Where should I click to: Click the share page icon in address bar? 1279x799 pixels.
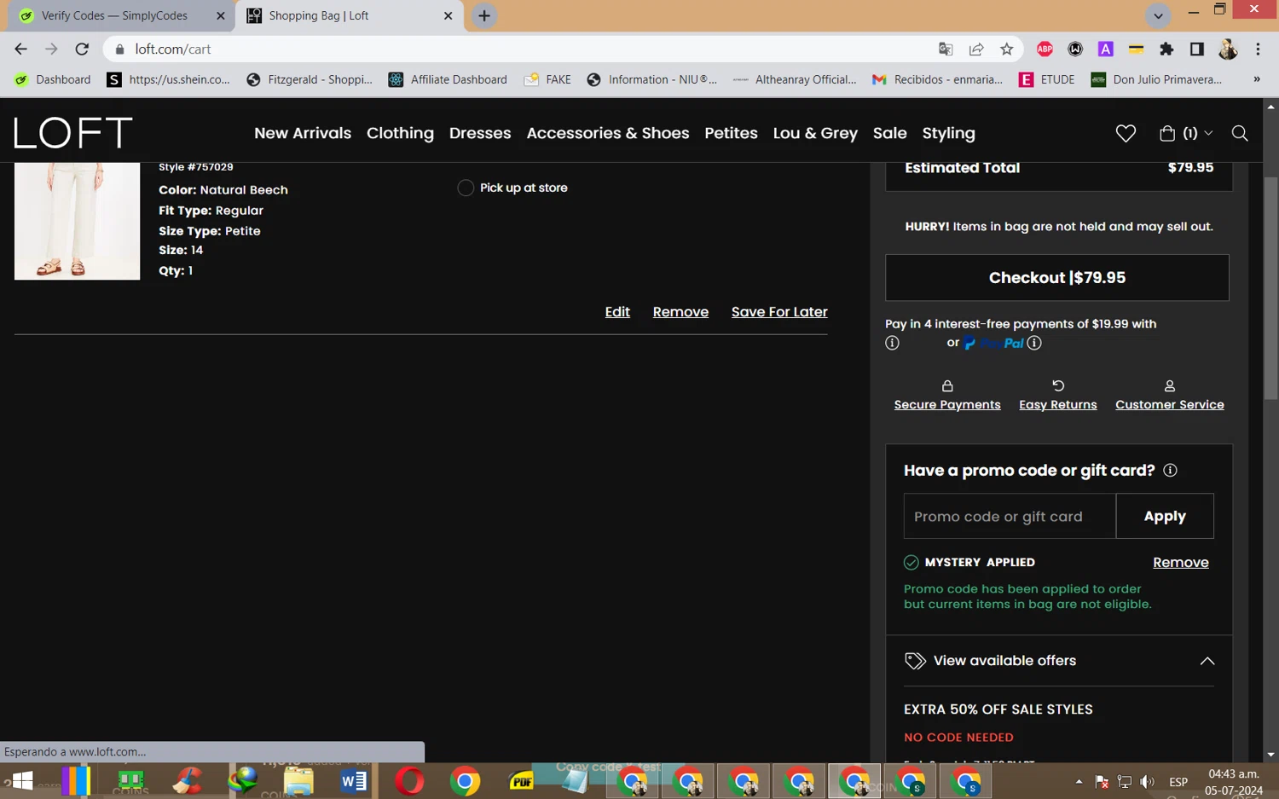pyautogui.click(x=976, y=49)
